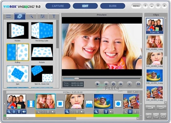Viewport: 171px width, 123px height.
Task: Toggle the first clip's magnifier effect icon
Action: pos(9,112)
